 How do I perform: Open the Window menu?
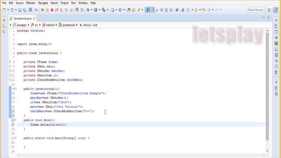tap(83, 3)
